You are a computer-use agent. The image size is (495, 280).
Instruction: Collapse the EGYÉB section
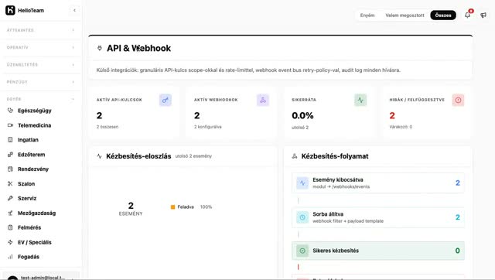40,99
